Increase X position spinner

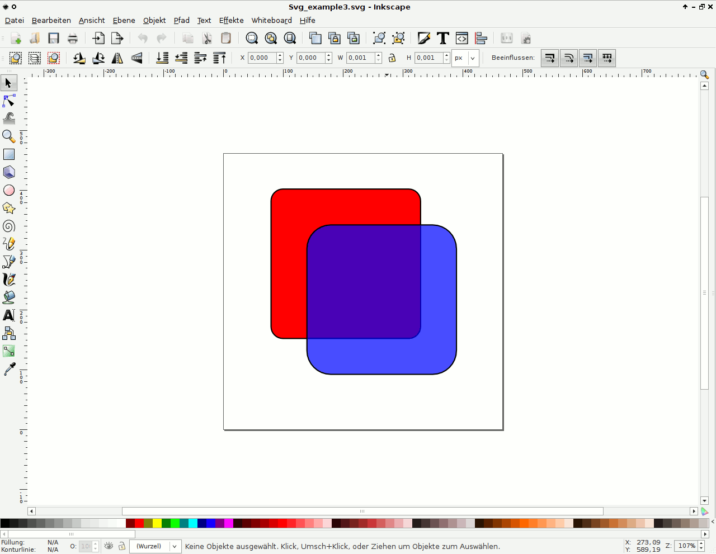point(280,55)
